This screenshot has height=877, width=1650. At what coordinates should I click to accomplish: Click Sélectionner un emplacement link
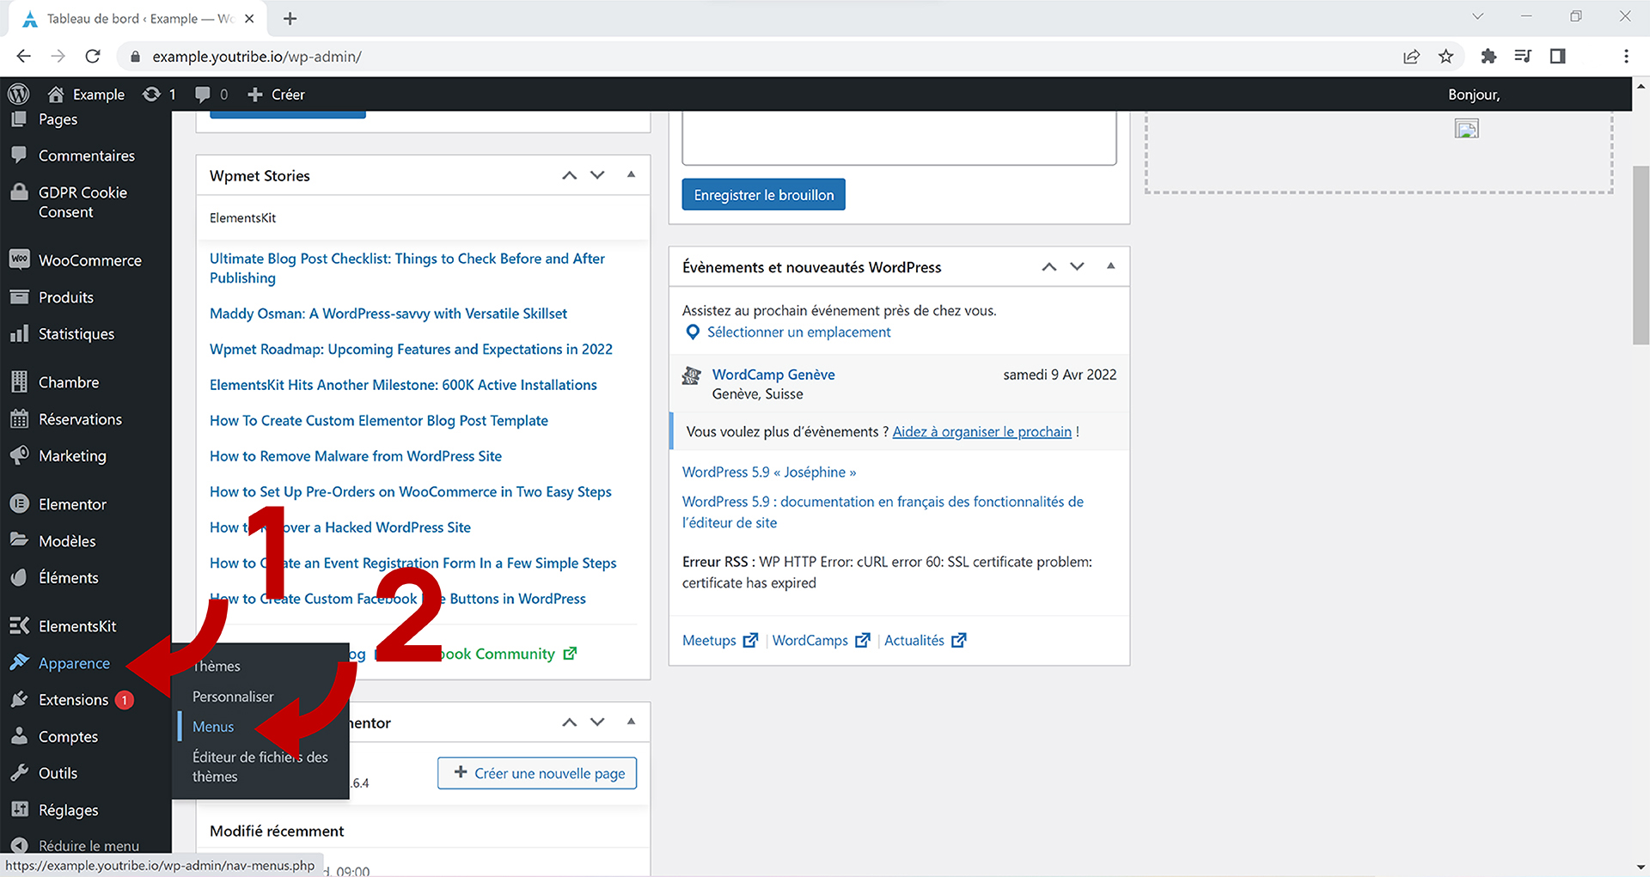tap(798, 332)
